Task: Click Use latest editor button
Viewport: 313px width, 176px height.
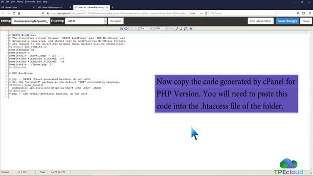Action: (x=261, y=21)
